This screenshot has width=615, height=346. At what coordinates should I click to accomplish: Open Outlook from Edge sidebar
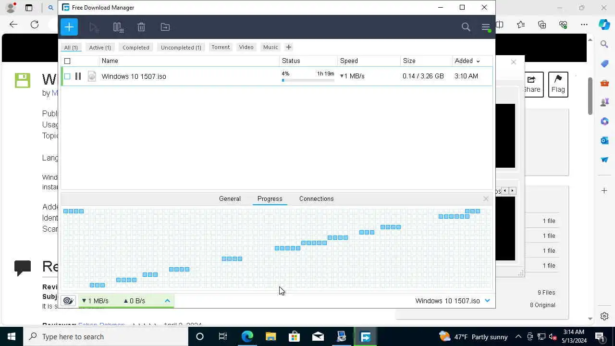click(604, 140)
